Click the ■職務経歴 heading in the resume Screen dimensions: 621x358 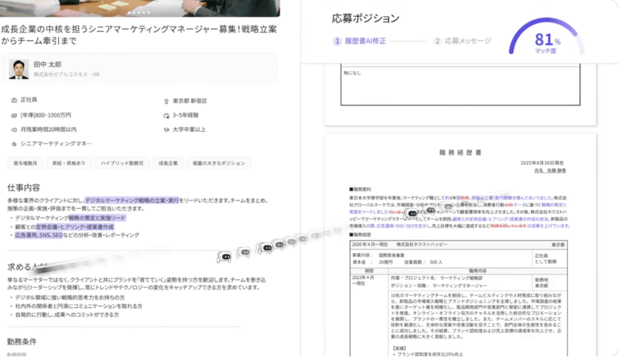pos(360,235)
